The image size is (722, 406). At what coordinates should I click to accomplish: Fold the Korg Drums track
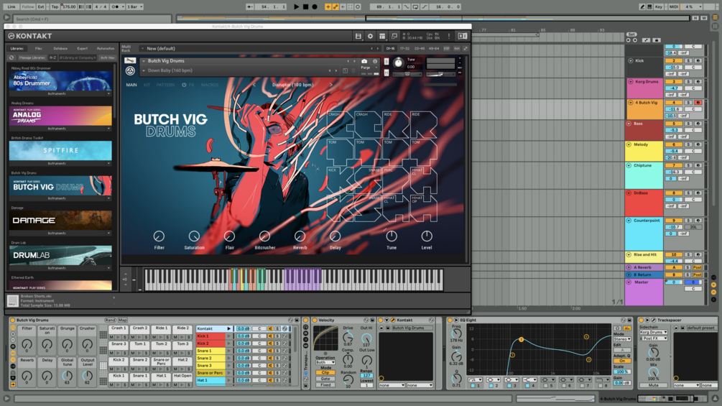[x=630, y=81]
